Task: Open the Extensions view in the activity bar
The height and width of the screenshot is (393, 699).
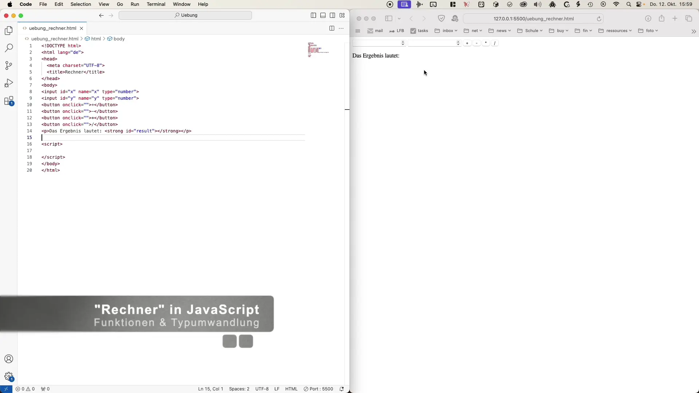Action: click(9, 101)
